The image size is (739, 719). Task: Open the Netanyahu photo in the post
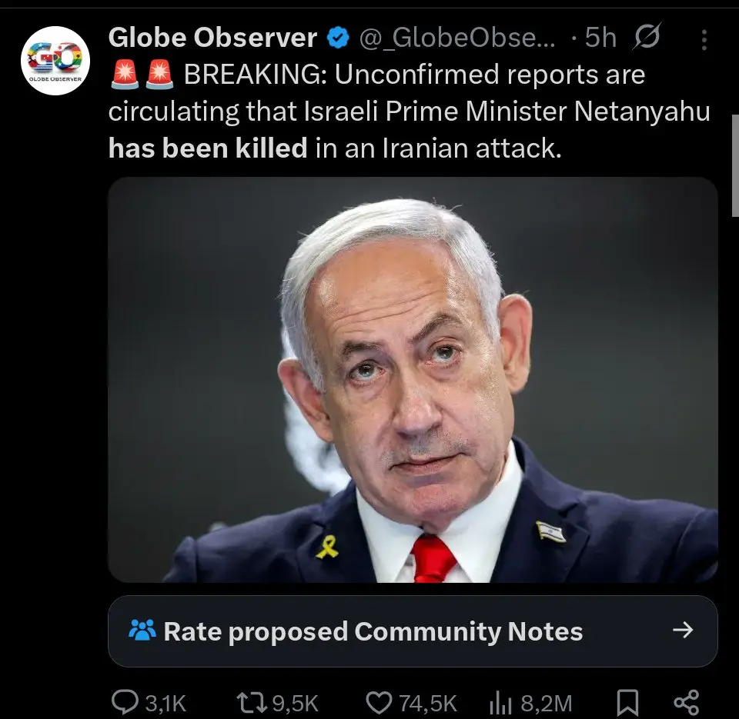click(x=413, y=380)
